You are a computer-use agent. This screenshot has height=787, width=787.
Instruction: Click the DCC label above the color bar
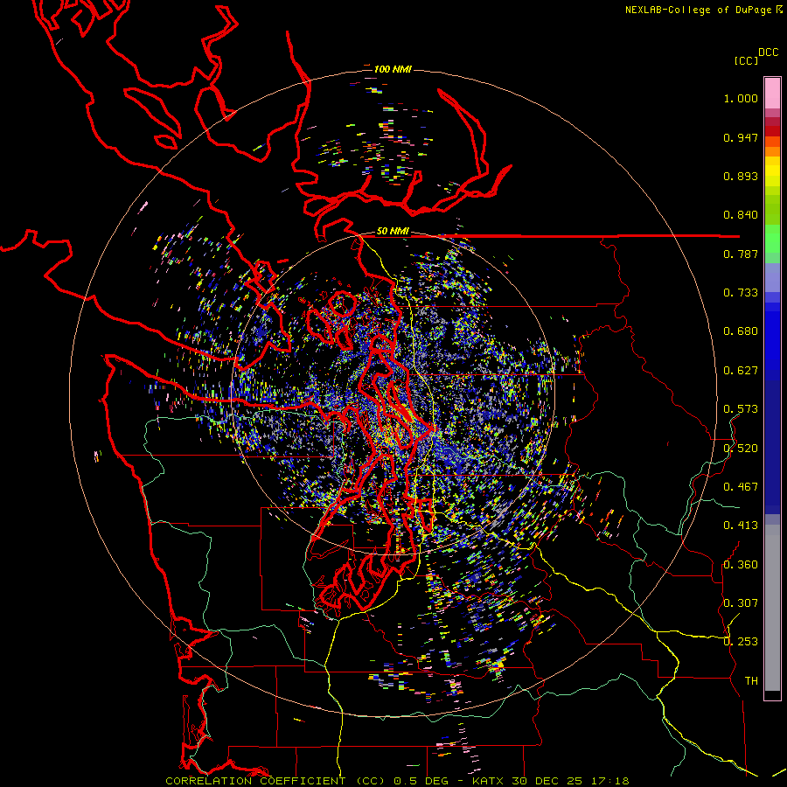[x=769, y=52]
